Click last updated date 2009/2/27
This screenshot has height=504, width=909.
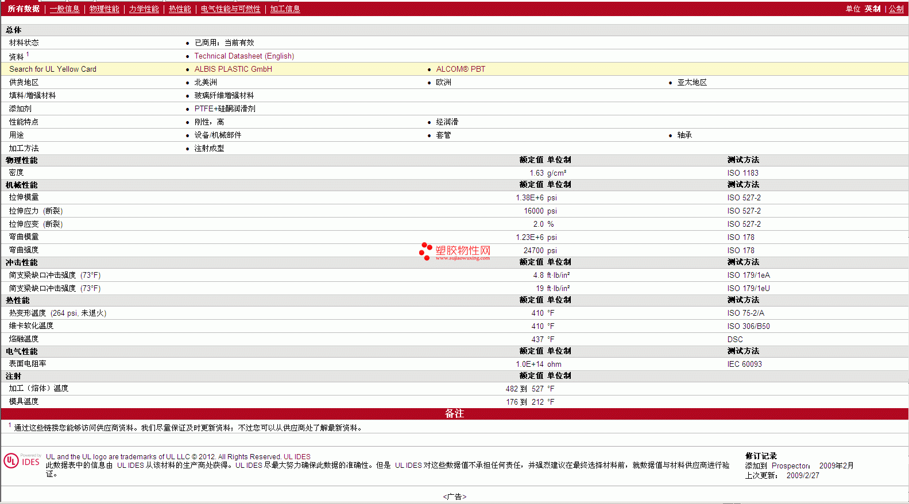(x=803, y=476)
